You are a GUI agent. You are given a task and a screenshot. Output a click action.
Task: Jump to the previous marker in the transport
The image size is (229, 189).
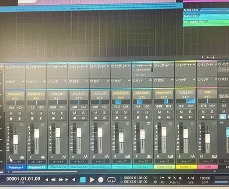click(x=47, y=180)
